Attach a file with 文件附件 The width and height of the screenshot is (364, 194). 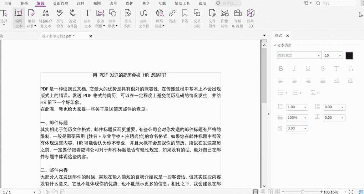click(x=212, y=18)
